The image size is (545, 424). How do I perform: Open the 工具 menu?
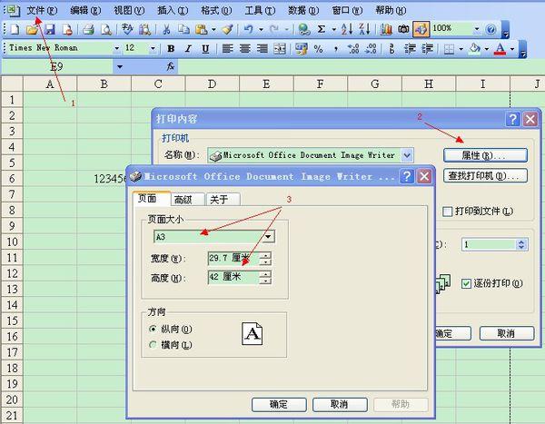260,10
